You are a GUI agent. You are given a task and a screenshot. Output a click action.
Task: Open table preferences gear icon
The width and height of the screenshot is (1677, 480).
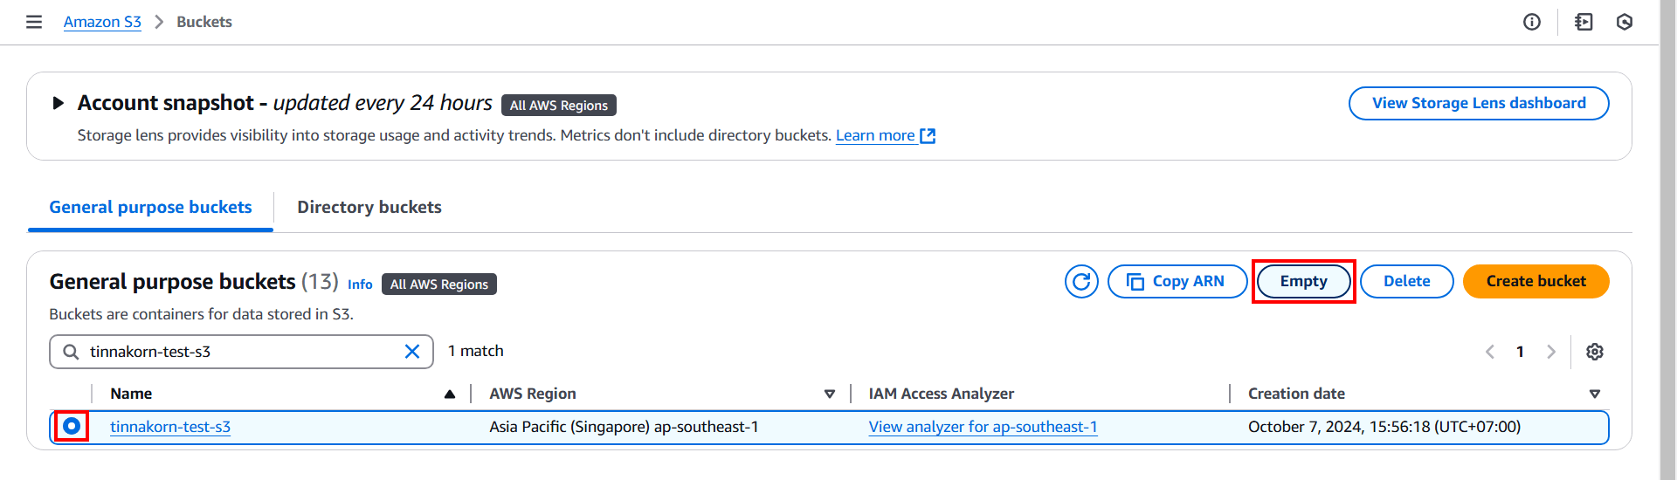click(1595, 352)
